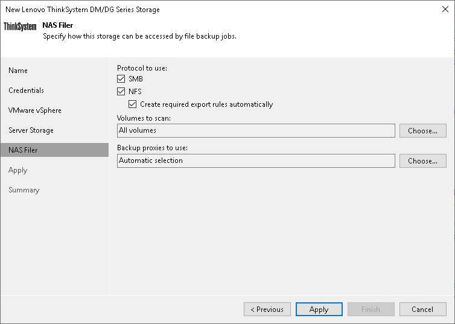Click the Previous button
The image size is (455, 324).
point(267,310)
